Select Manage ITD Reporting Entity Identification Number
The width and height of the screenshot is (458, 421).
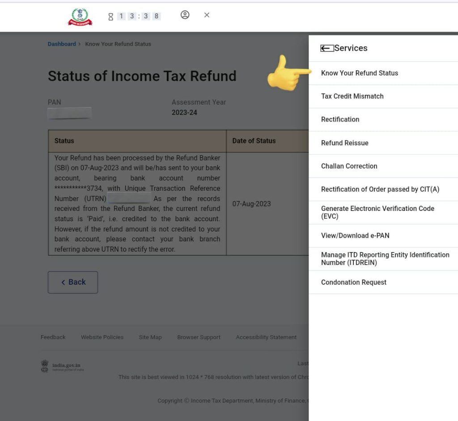coord(385,259)
